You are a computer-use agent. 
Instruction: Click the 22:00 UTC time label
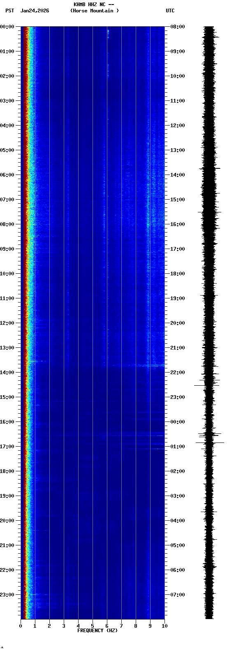(x=177, y=373)
